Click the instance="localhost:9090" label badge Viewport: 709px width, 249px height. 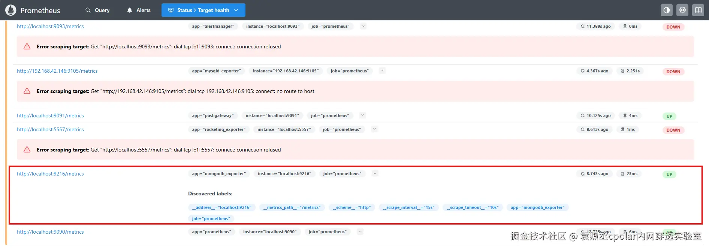click(269, 232)
